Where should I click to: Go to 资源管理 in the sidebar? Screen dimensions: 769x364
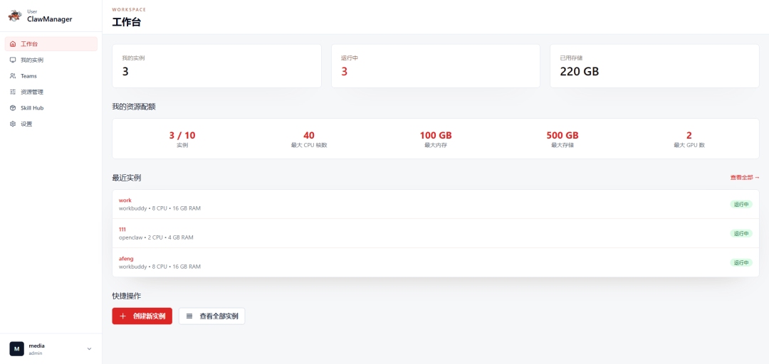tap(51, 92)
